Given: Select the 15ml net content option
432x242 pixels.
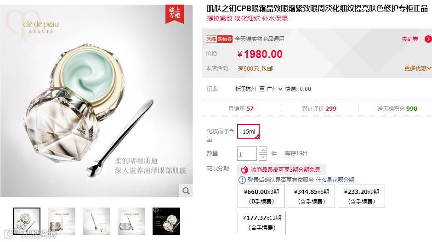Looking at the screenshot, I should click(x=248, y=132).
